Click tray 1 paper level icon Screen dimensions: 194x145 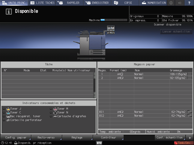189,74
